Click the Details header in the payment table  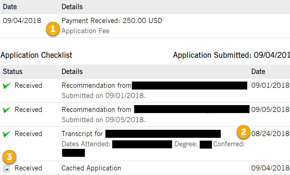(72, 6)
